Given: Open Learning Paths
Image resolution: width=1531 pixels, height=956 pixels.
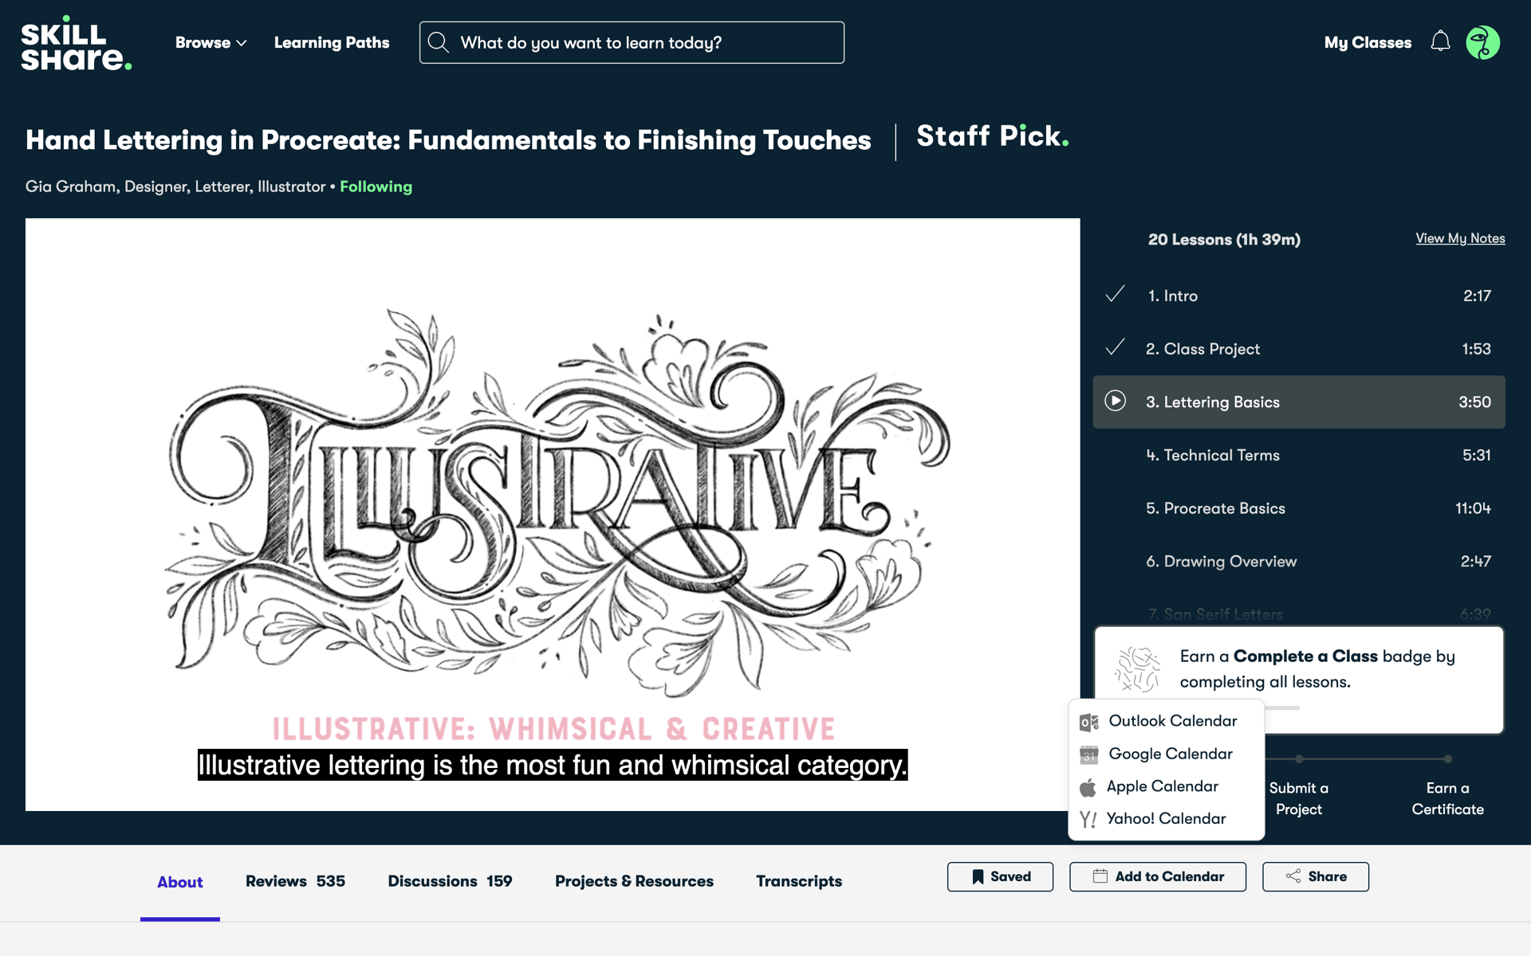Looking at the screenshot, I should pos(332,42).
